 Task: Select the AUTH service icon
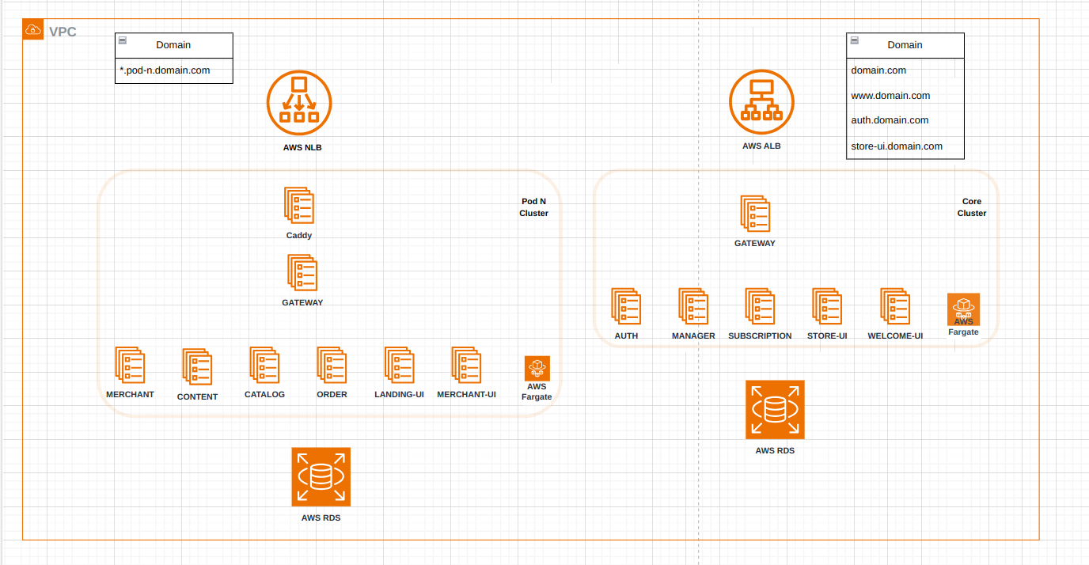click(x=626, y=306)
